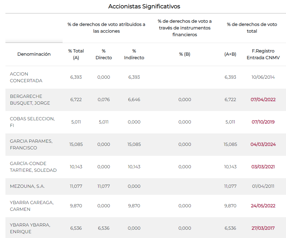Follow the 24/05/2022 registration date link

click(263, 206)
